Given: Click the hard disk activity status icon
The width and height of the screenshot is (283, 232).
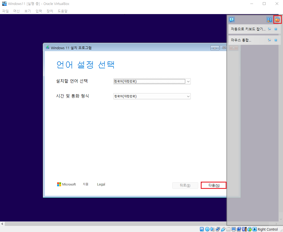Looking at the screenshot, I should [202, 229].
